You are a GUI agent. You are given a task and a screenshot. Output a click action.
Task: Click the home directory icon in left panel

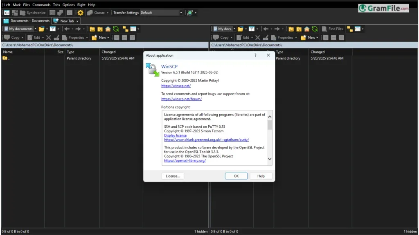click(108, 29)
